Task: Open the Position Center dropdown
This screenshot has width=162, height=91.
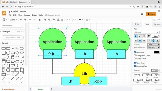Action: (153, 44)
